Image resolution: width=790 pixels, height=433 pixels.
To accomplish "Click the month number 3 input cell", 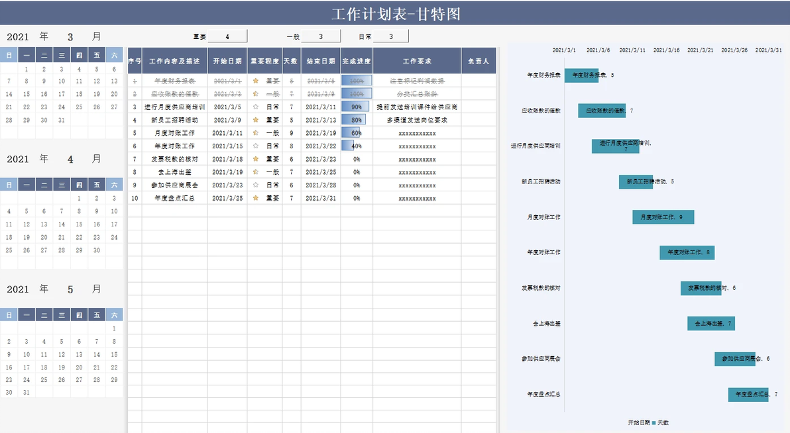I will (70, 37).
